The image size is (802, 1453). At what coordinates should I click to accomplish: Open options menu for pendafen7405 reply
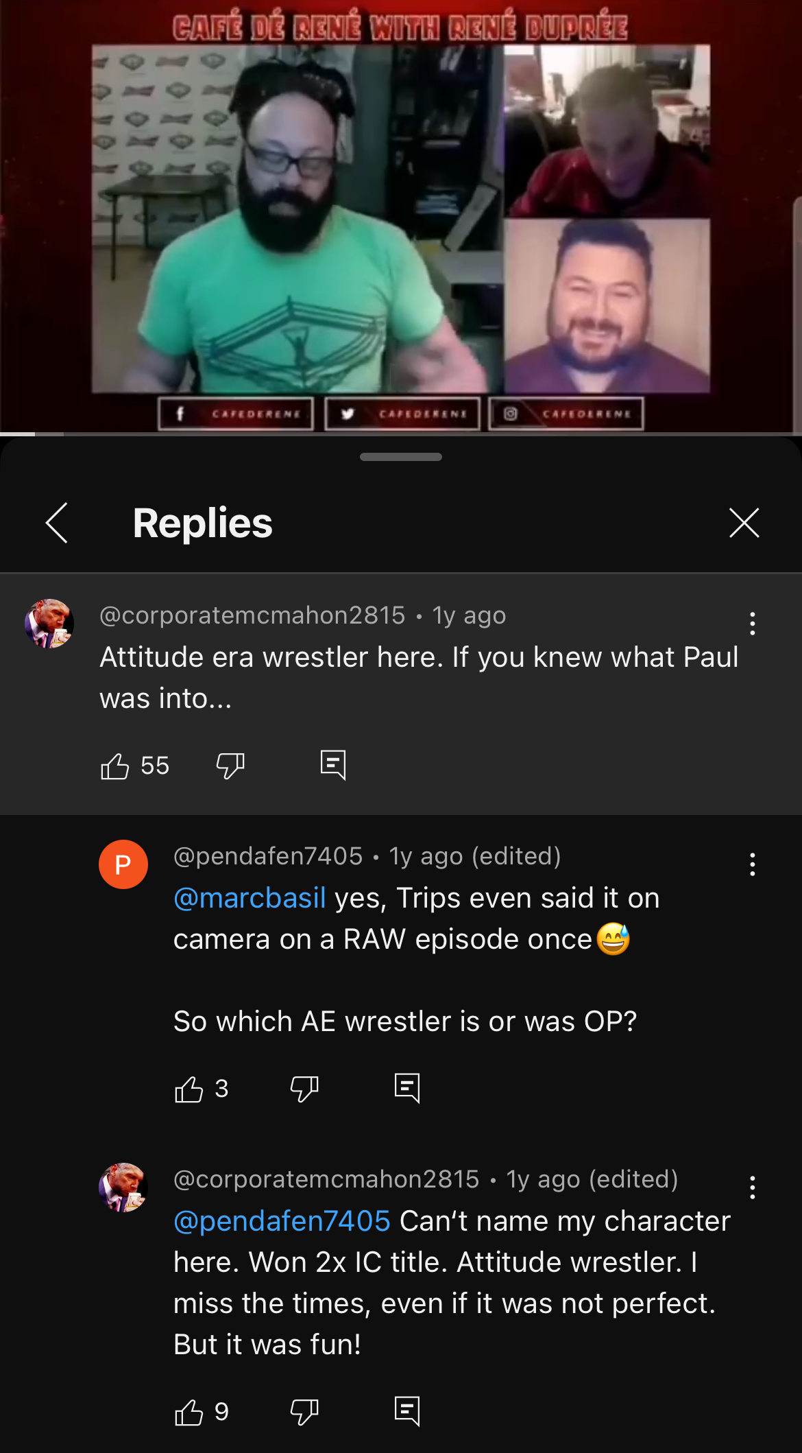point(752,864)
